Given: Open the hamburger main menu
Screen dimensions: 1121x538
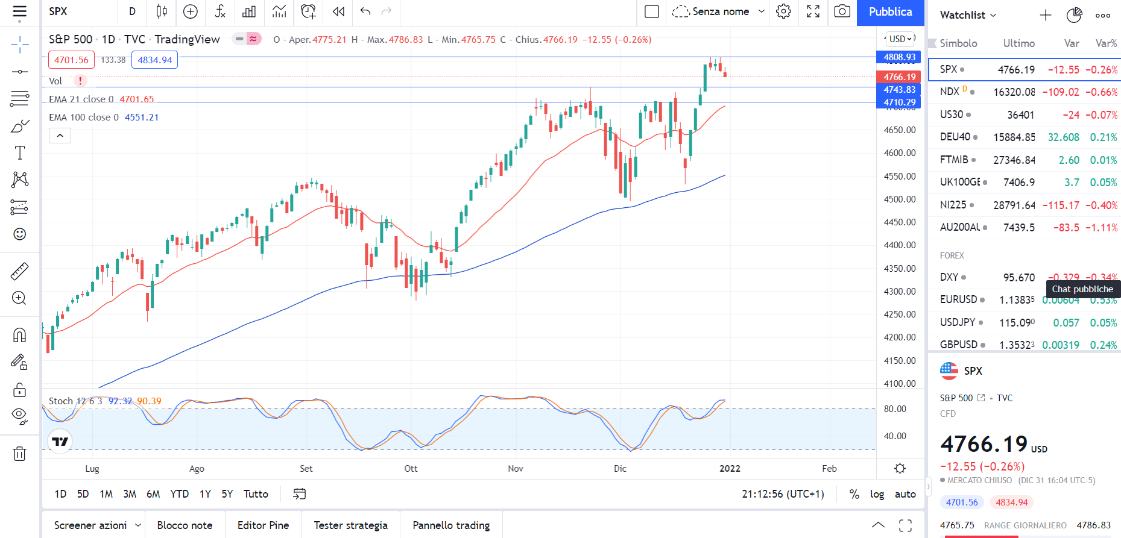Looking at the screenshot, I should [x=19, y=12].
